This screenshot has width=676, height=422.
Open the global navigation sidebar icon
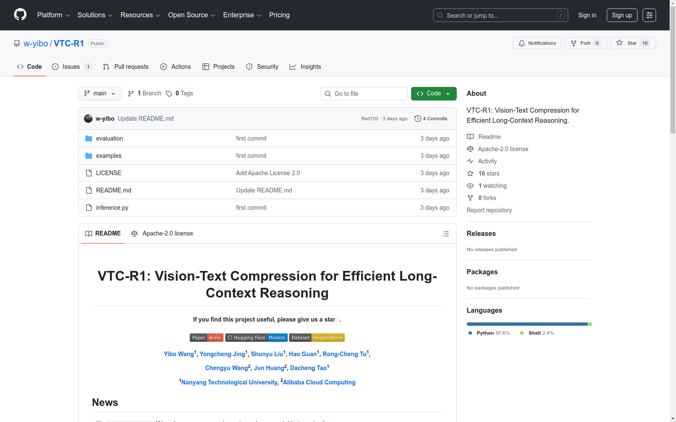(x=649, y=15)
